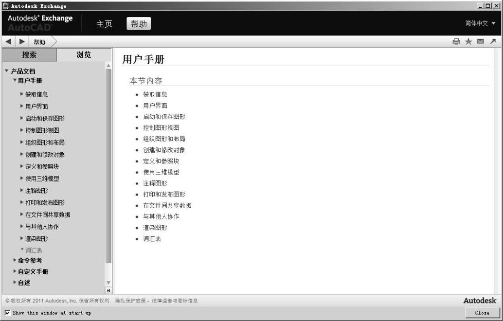
Task: Email this page using the envelope icon
Action: (480, 42)
